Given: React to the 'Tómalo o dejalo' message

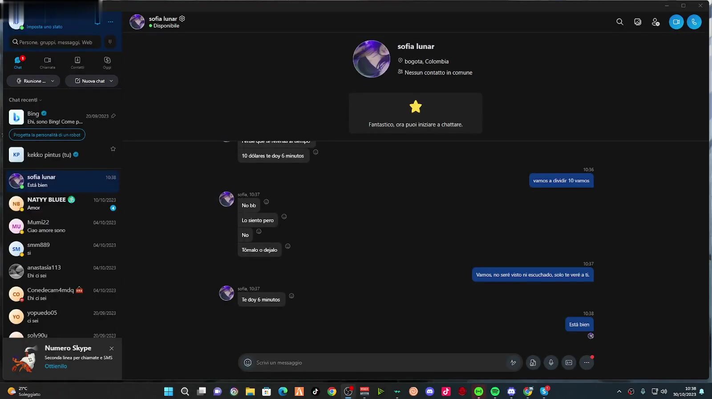Looking at the screenshot, I should [x=288, y=246].
